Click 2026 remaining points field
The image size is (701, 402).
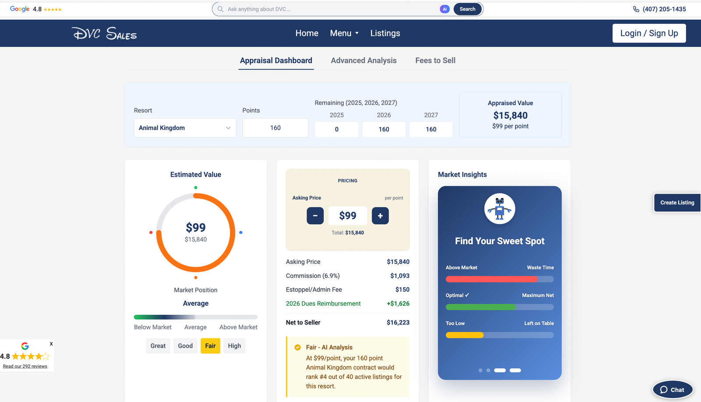[384, 129]
